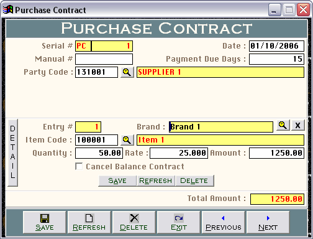Screen dimensions: 313x239
Task: Click the 'Party Code :' label
Action: tap(48, 72)
